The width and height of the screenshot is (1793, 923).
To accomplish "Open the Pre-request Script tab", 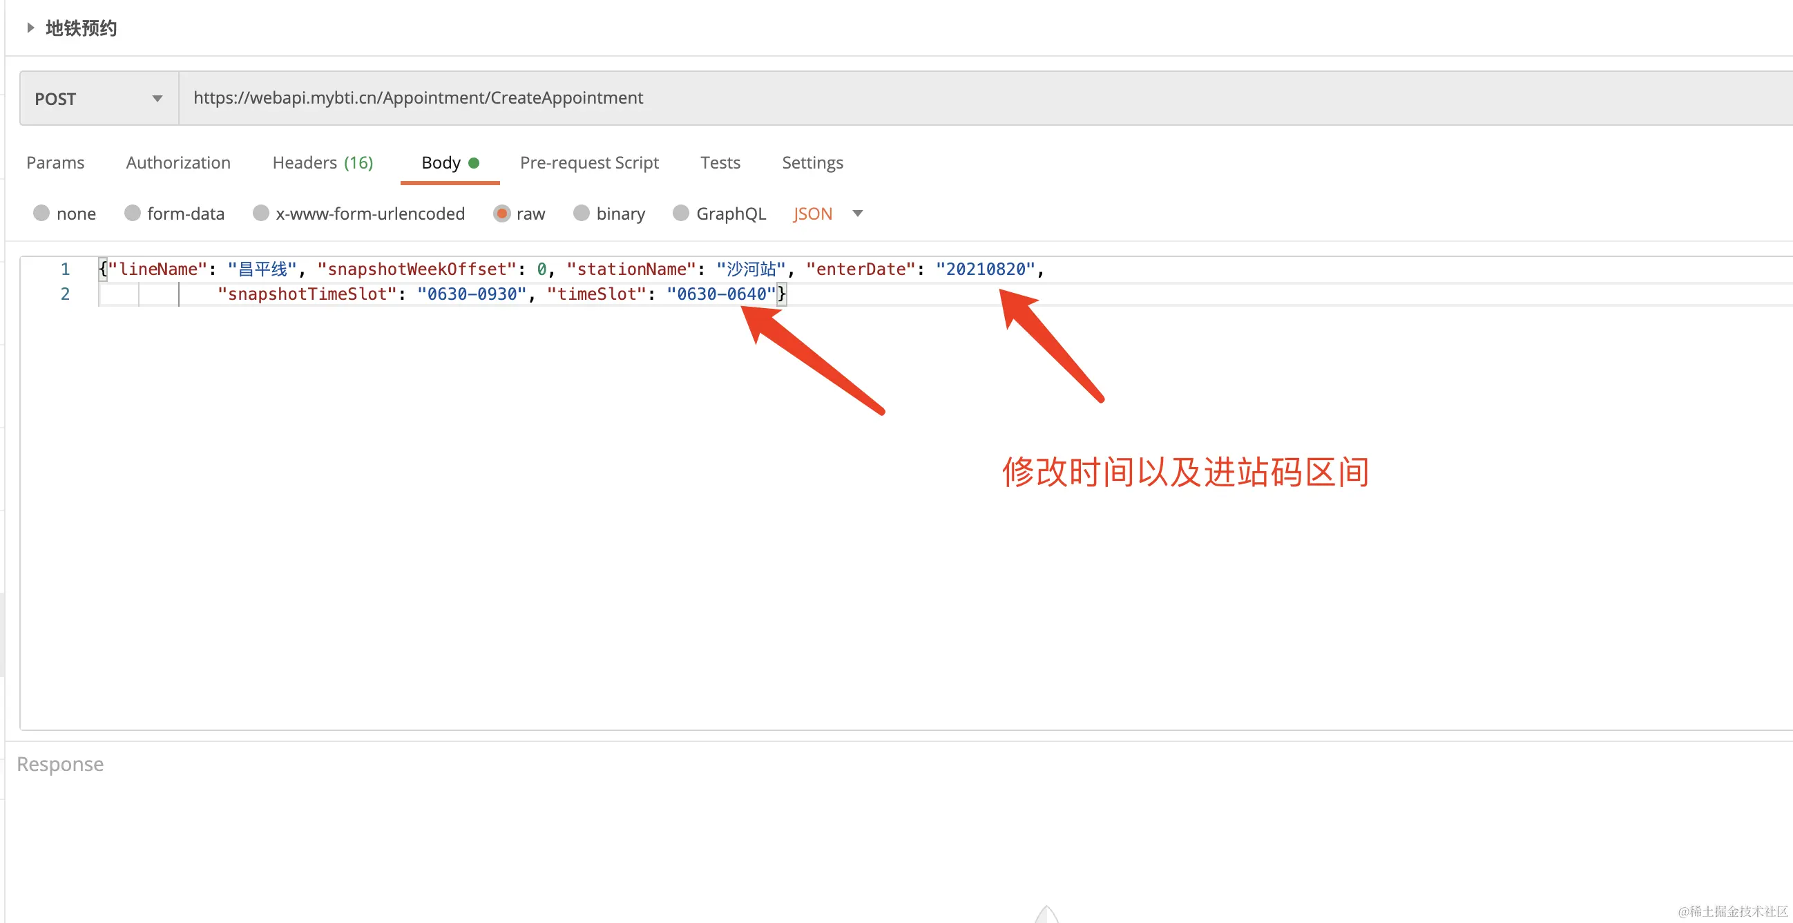I will tap(589, 163).
